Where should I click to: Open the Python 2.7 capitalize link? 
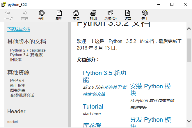(x=28, y=50)
